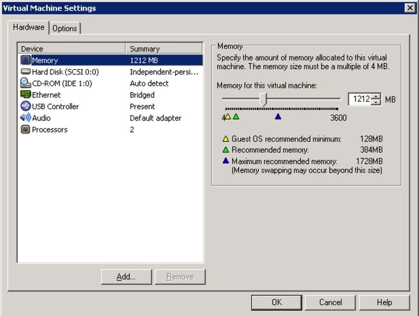Click the green triangle in the legend

tap(226, 150)
